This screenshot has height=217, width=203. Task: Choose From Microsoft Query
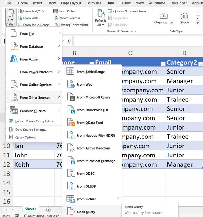pyautogui.click(x=92, y=97)
